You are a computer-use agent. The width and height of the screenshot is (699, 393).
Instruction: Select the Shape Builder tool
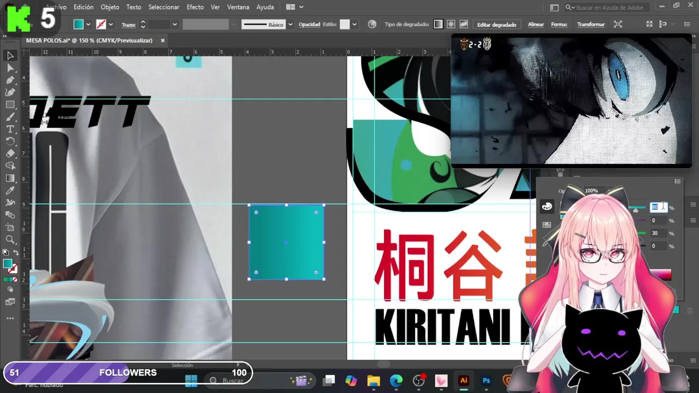[10, 166]
